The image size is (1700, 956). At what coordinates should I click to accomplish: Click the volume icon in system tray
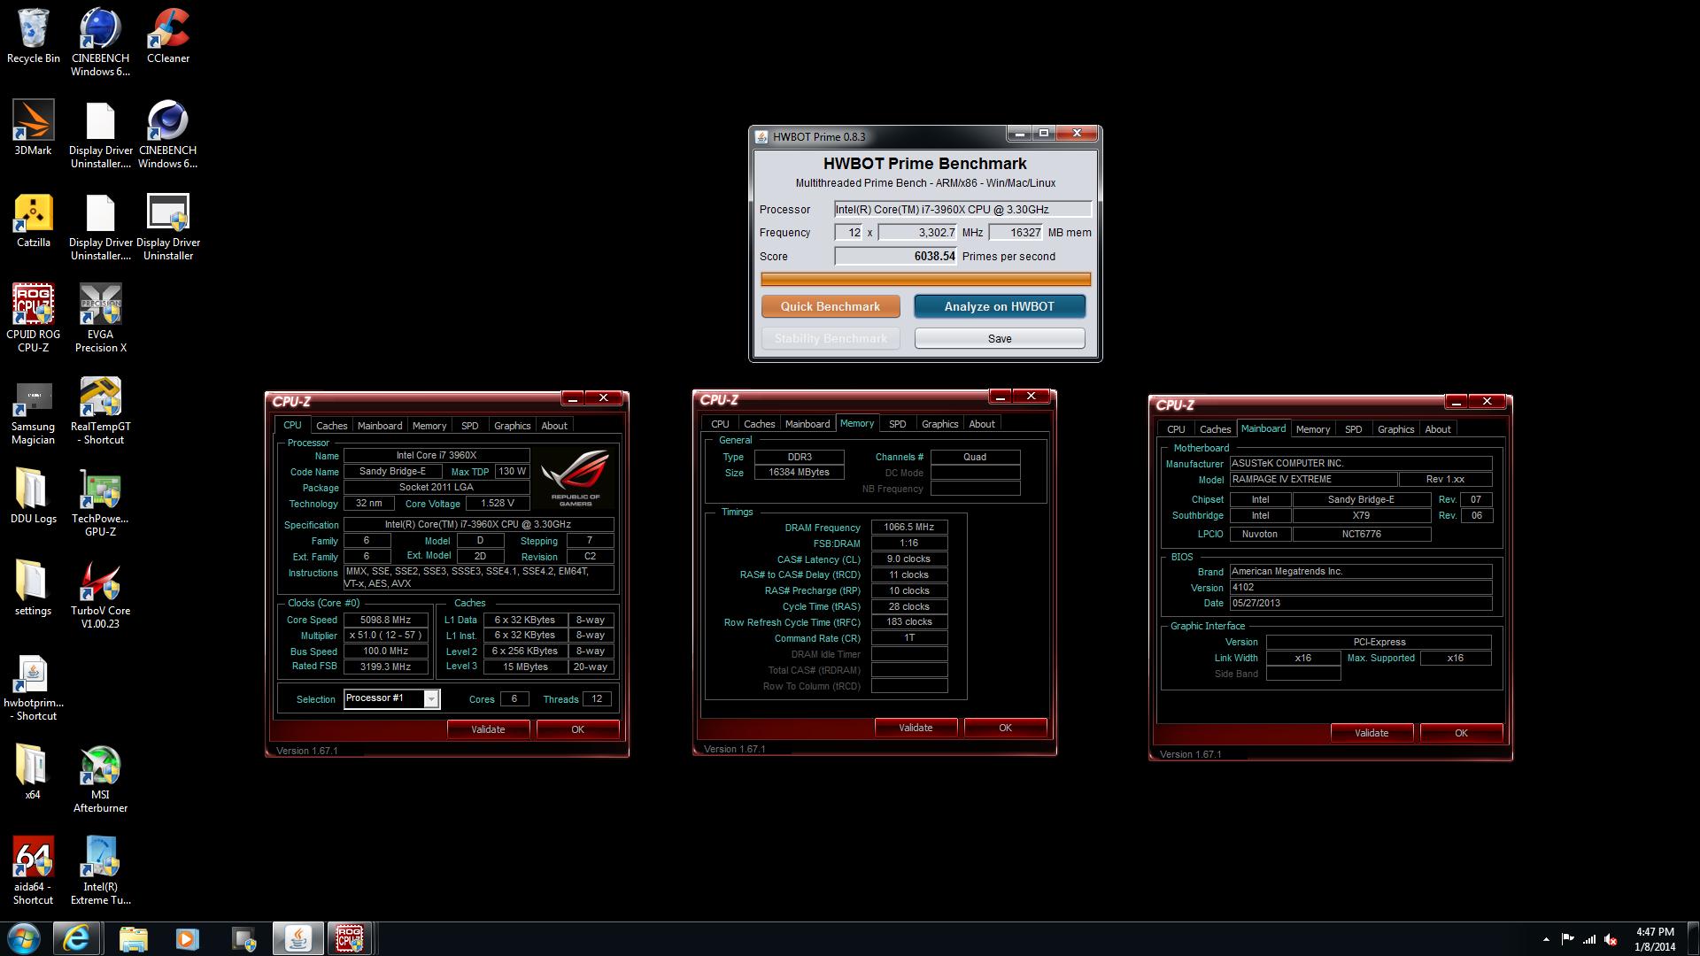[1611, 939]
